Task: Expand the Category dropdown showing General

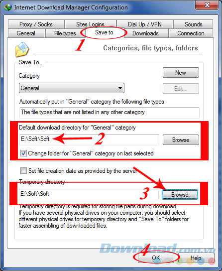Action: (x=72, y=88)
